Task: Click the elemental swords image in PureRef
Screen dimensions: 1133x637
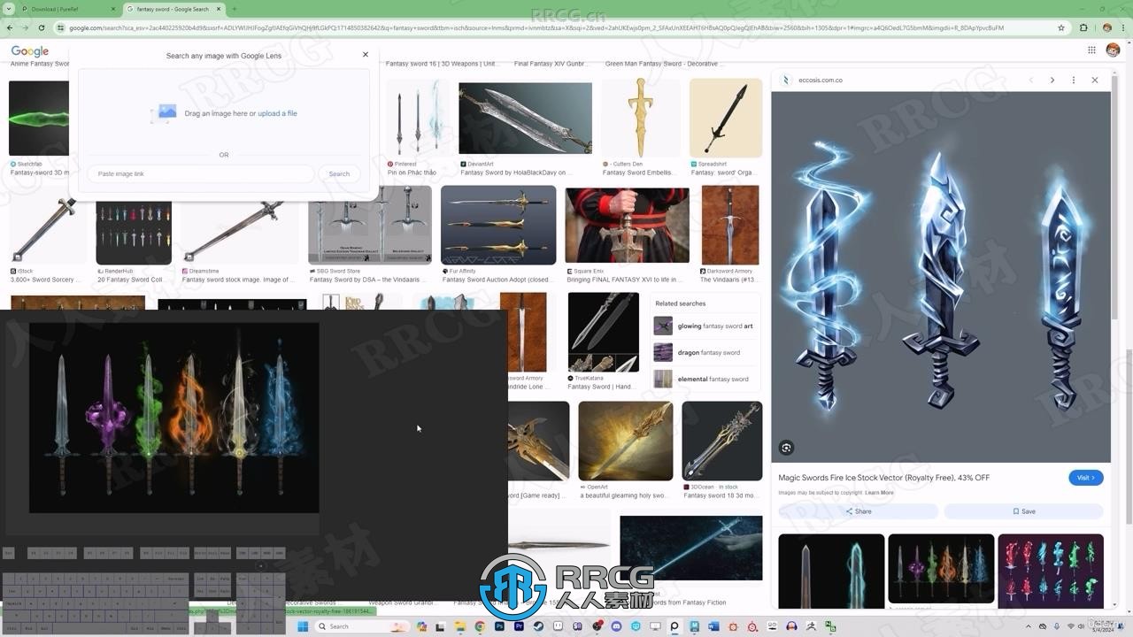Action: [174, 418]
